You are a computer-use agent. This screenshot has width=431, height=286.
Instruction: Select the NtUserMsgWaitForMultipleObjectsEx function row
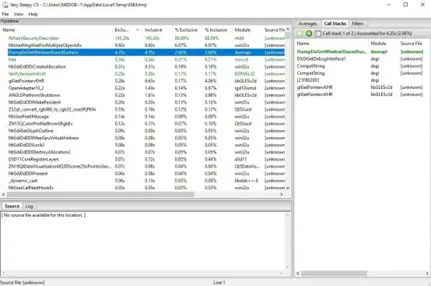[x=146, y=45]
